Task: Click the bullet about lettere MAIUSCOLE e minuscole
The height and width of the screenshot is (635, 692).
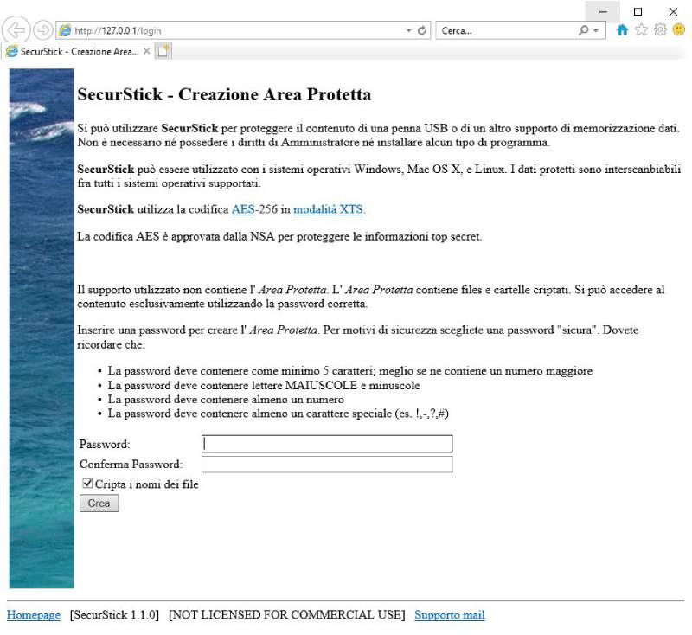Action: point(264,385)
